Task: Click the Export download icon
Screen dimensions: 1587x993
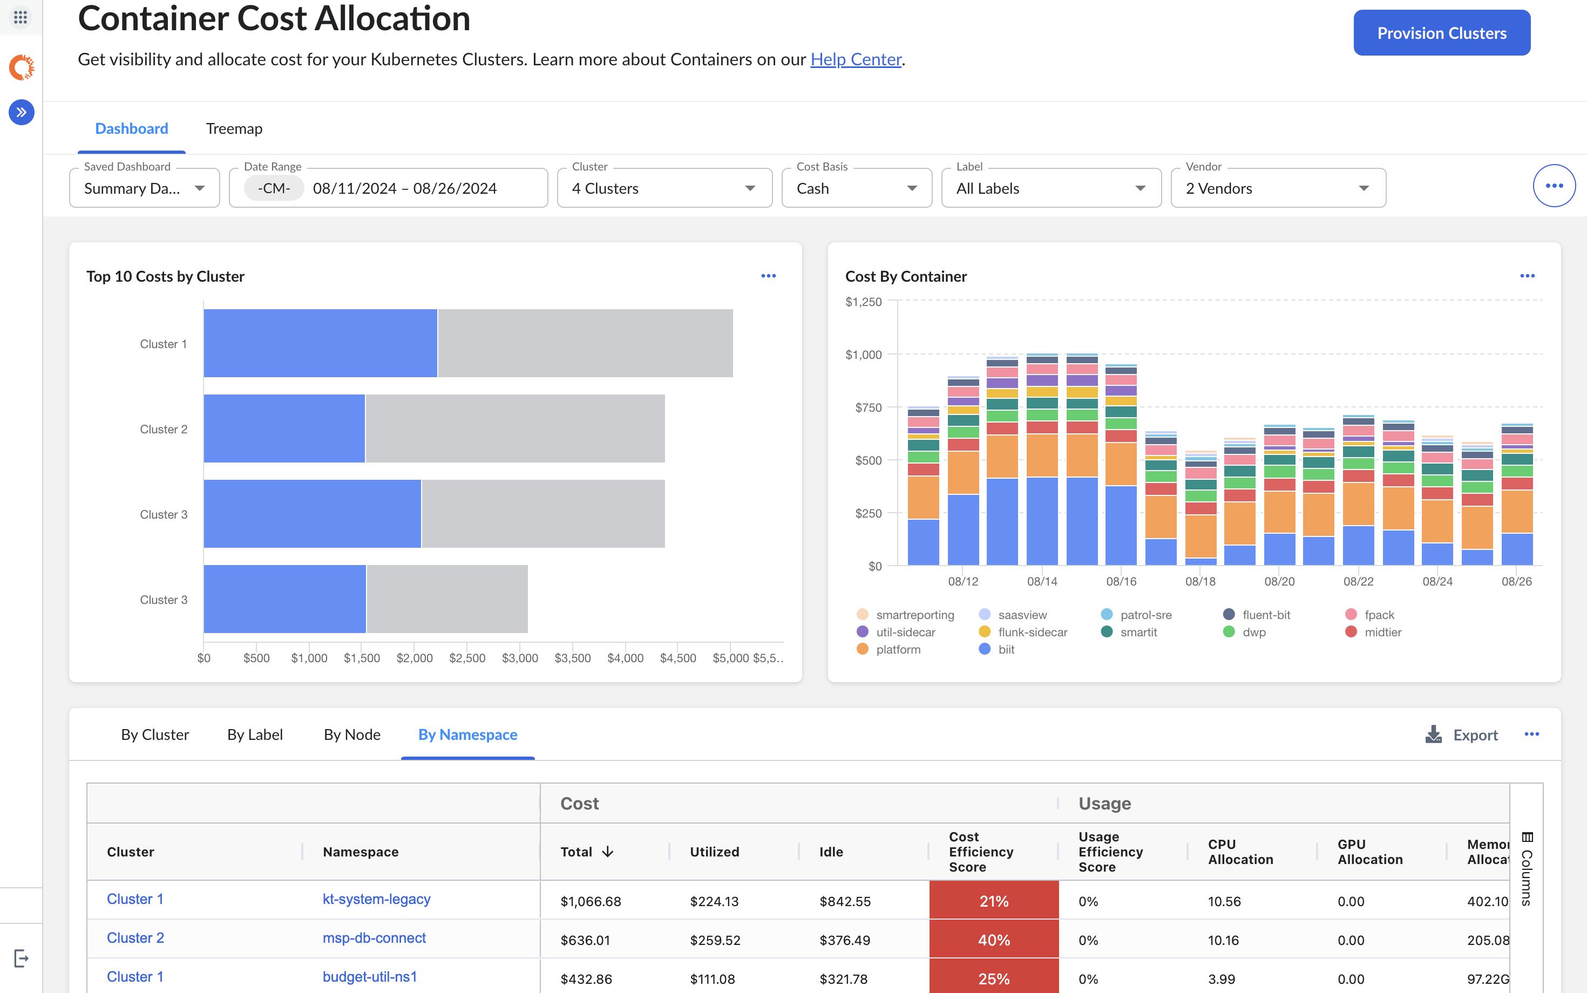Action: pyautogui.click(x=1433, y=734)
